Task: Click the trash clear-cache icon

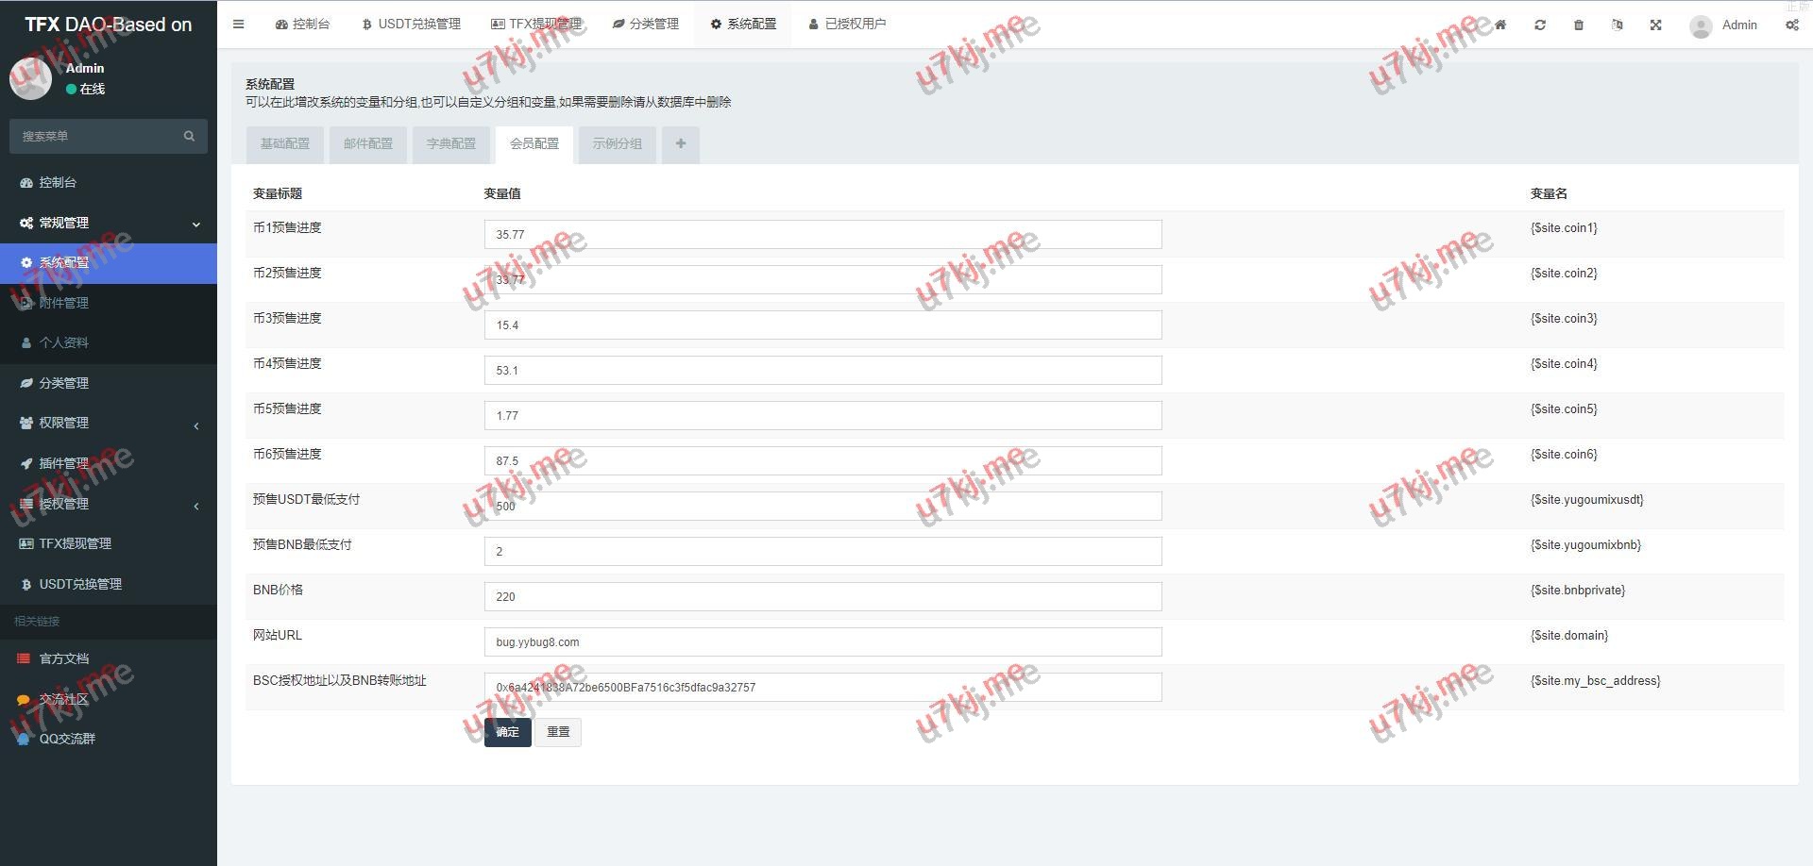Action: coord(1579,25)
